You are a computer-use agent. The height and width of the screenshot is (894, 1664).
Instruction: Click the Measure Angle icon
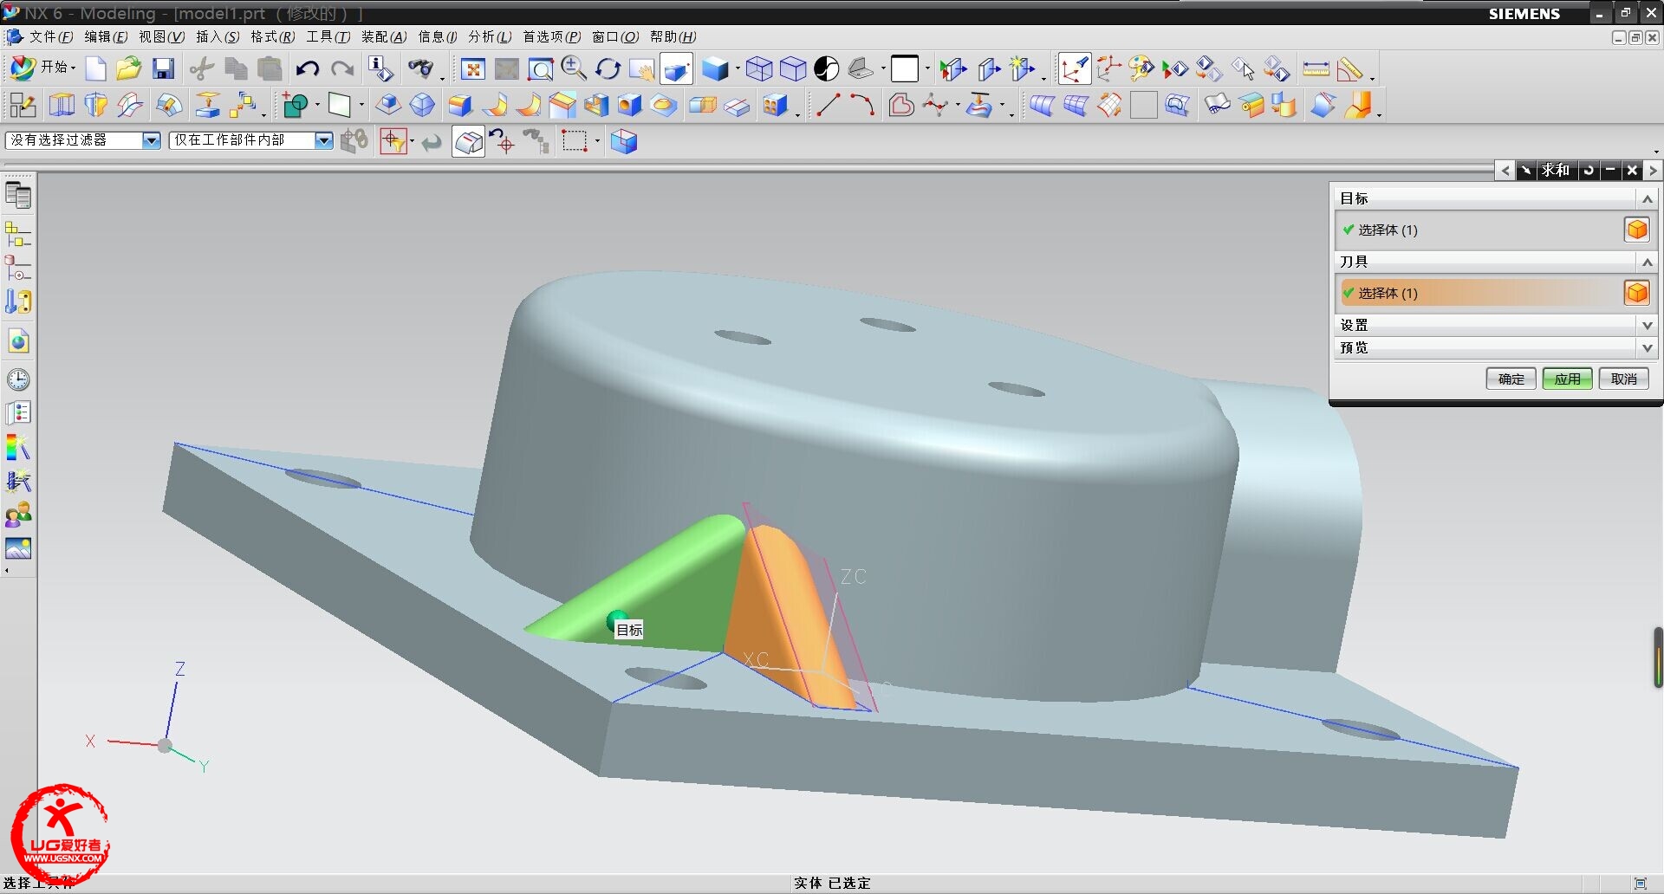tap(1349, 68)
